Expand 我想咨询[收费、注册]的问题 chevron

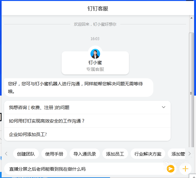164,107
